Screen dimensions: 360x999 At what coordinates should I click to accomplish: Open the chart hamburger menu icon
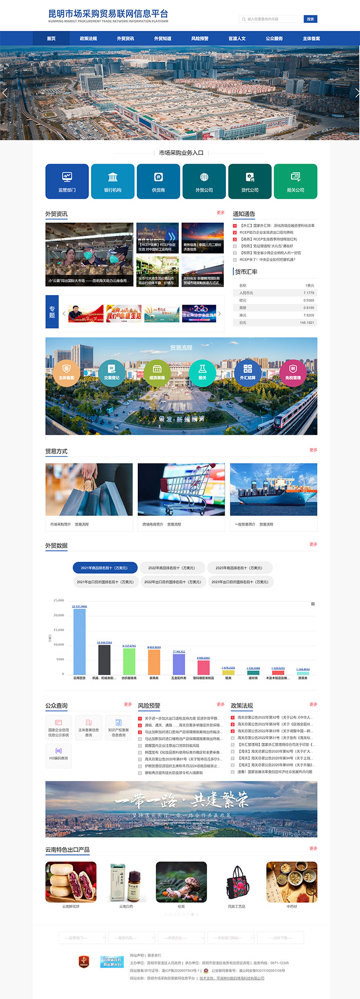coord(313,604)
